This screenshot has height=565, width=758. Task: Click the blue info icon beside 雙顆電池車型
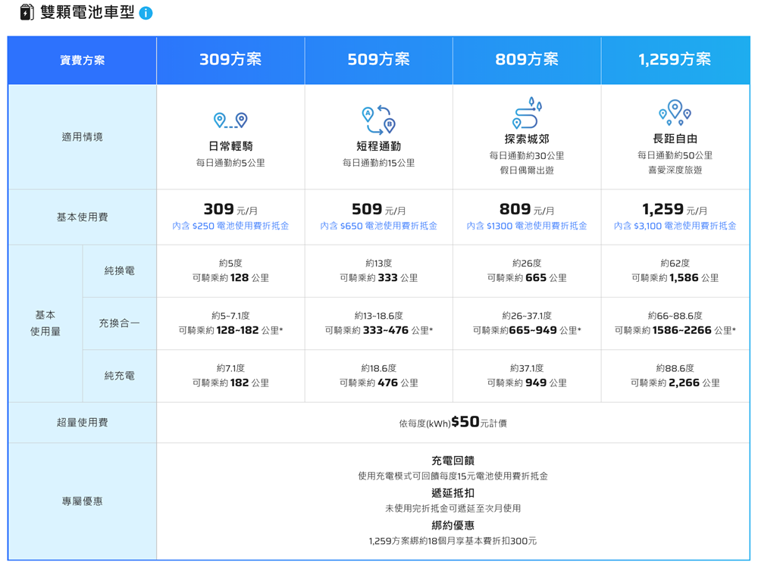click(x=146, y=13)
